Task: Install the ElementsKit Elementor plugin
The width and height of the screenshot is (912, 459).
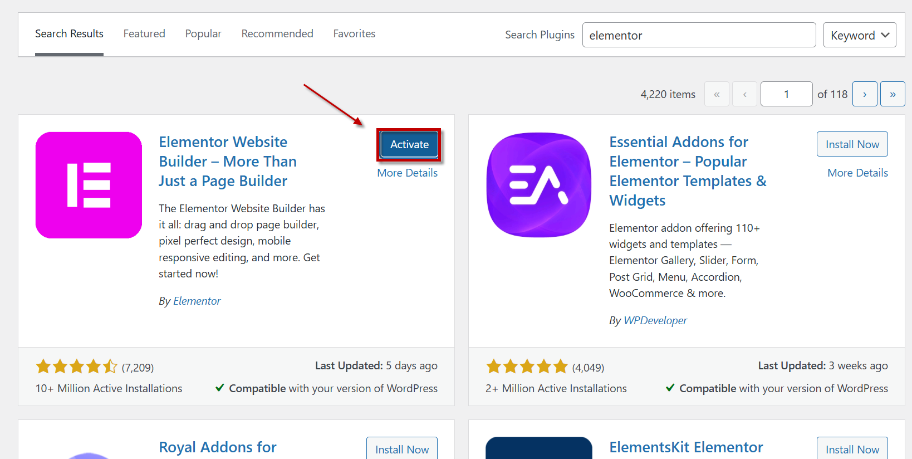Action: 852,449
